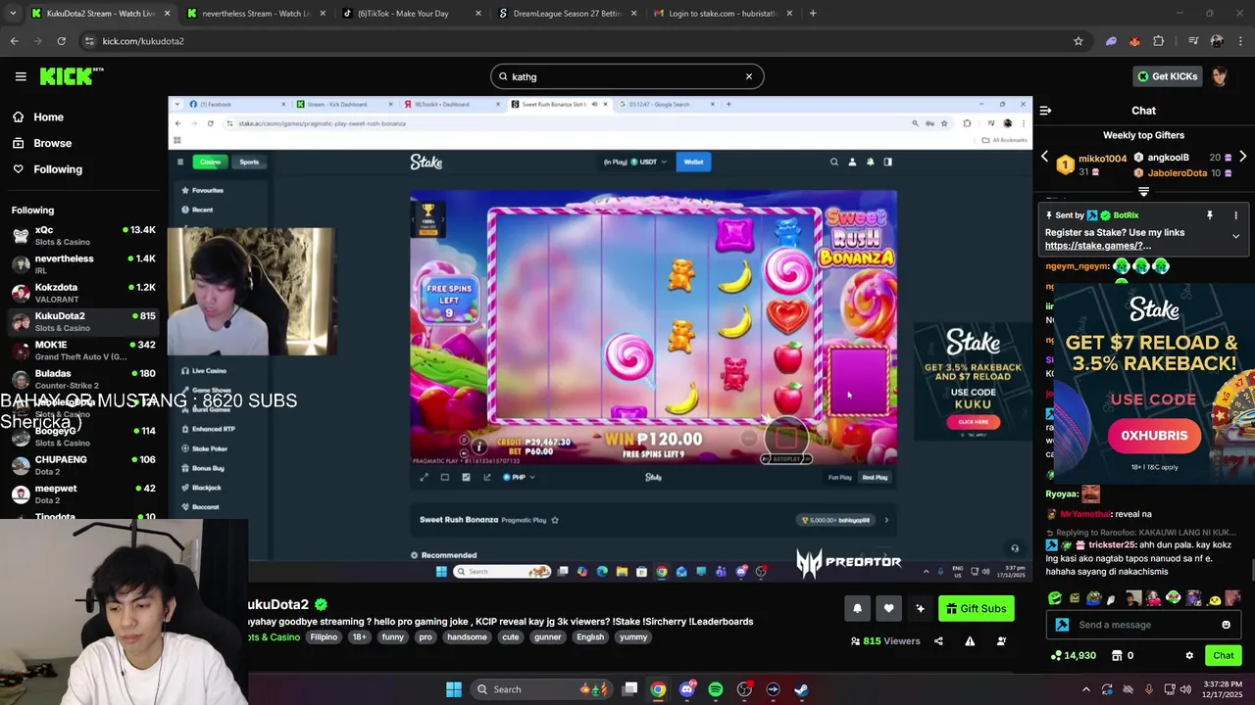Open a new browser tab
The image size is (1255, 705).
pos(813,14)
